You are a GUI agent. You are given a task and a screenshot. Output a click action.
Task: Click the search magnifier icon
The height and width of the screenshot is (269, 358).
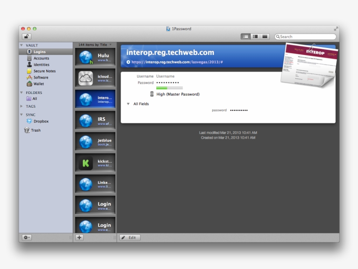[278, 37]
